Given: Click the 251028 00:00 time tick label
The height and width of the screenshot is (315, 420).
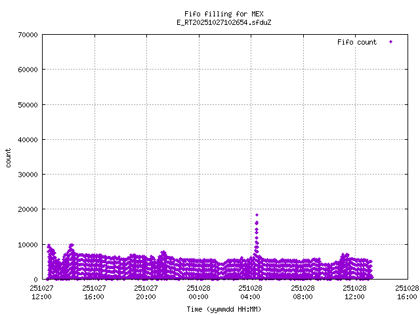Looking at the screenshot, I should [198, 291].
